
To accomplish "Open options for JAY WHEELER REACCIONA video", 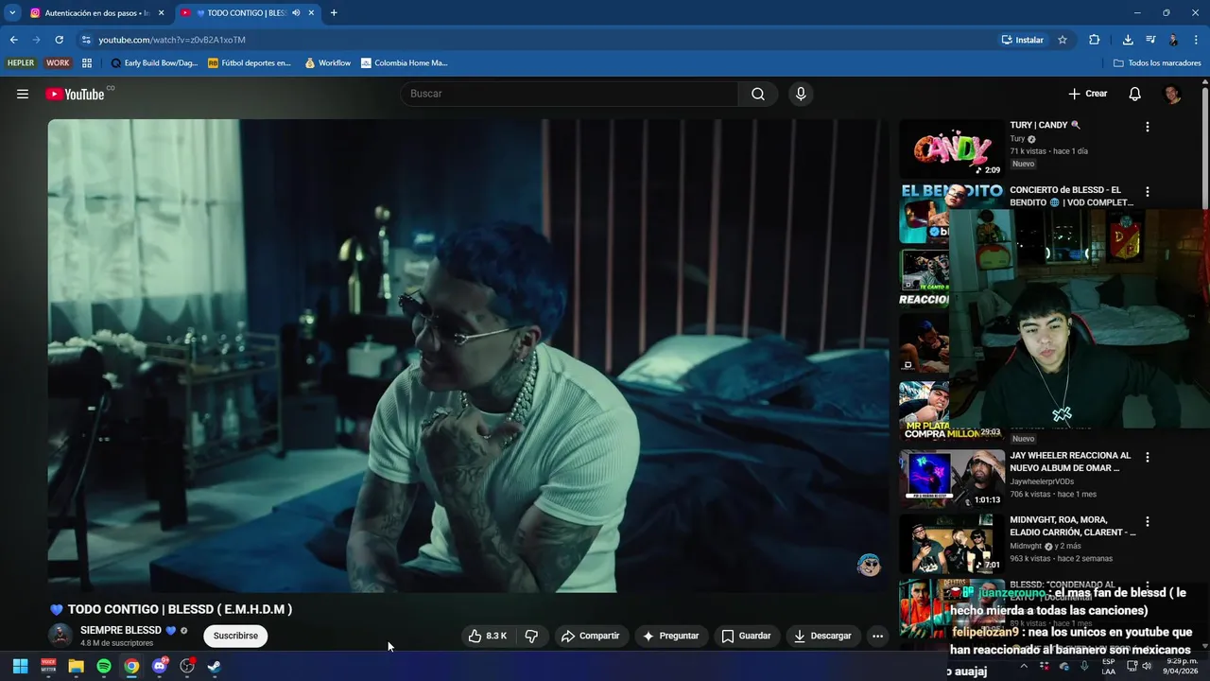I will 1148,457.
